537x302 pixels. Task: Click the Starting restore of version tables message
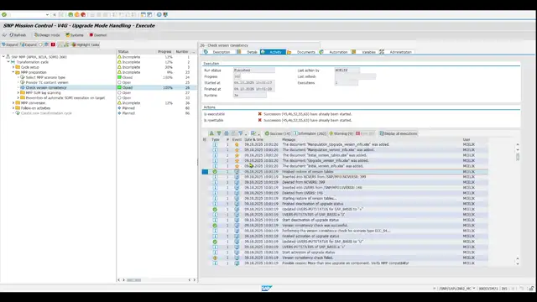[309, 198]
